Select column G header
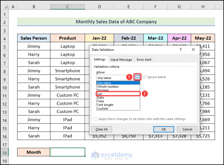This screenshot has width=224, height=165. tap(179, 7)
